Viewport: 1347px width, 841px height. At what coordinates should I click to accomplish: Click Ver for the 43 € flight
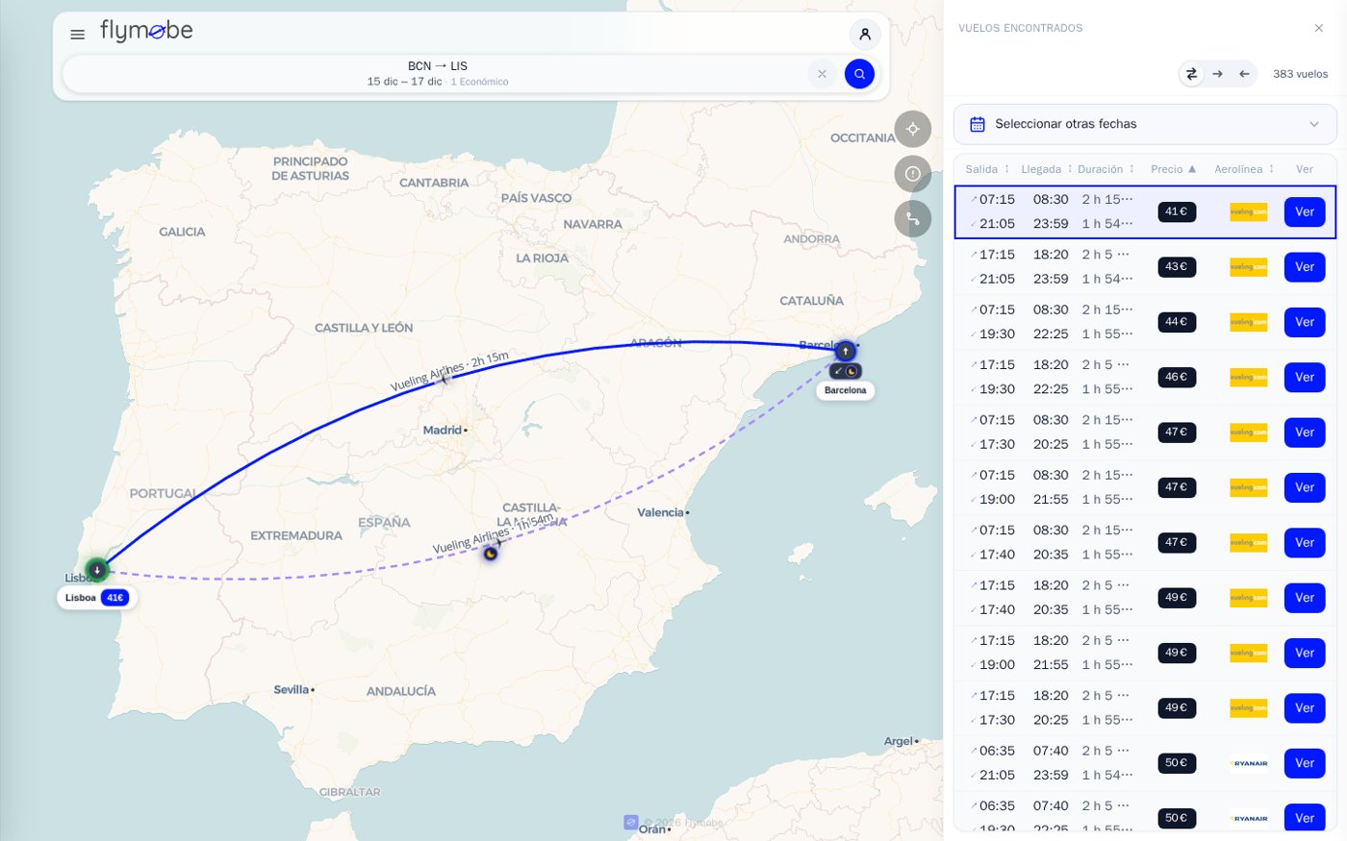pos(1305,267)
